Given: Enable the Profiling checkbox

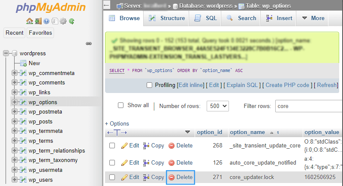Looking at the screenshot, I should point(149,85).
